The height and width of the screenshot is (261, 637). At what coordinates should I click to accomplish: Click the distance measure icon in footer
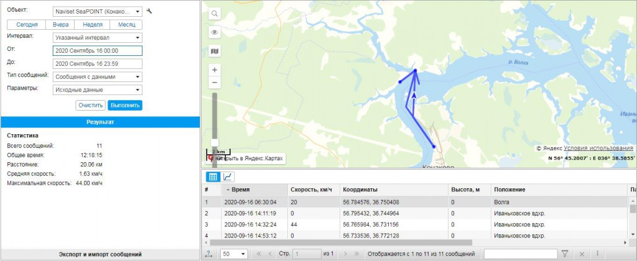point(209,254)
